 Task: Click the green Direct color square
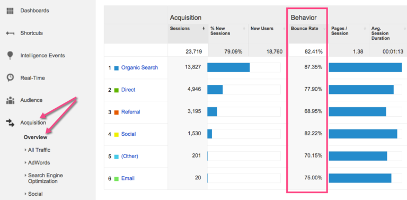[117, 90]
